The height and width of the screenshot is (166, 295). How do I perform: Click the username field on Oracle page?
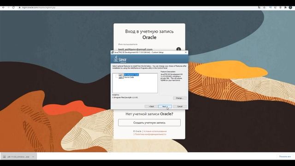point(147,49)
